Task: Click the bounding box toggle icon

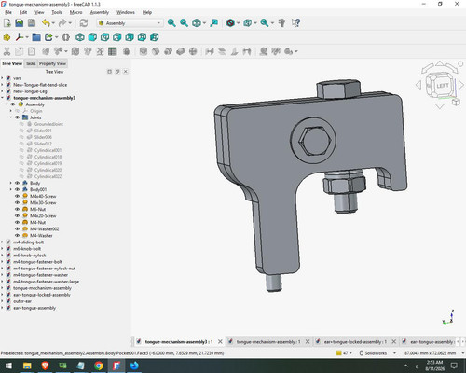Action: coord(247,23)
